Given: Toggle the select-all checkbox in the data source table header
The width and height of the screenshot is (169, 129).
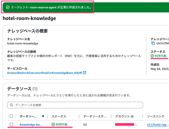Looking at the screenshot, I should click(11, 116).
